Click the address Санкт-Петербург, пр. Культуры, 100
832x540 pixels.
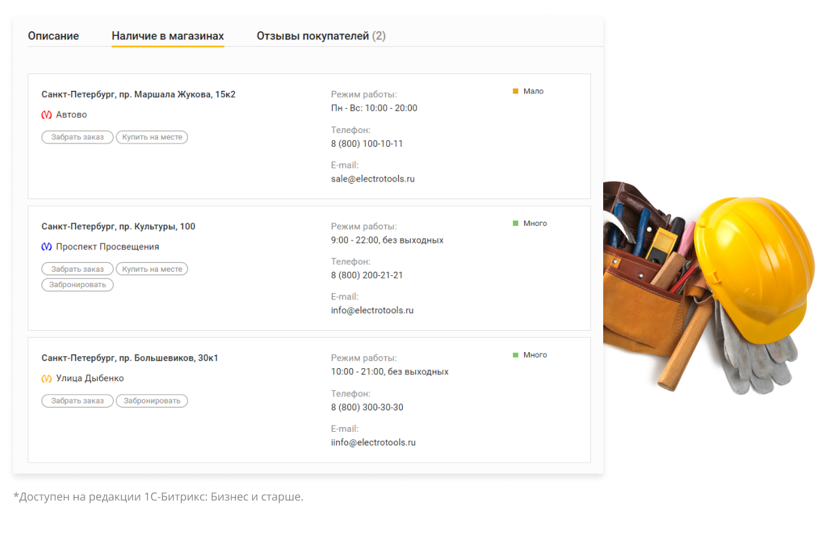coord(118,226)
